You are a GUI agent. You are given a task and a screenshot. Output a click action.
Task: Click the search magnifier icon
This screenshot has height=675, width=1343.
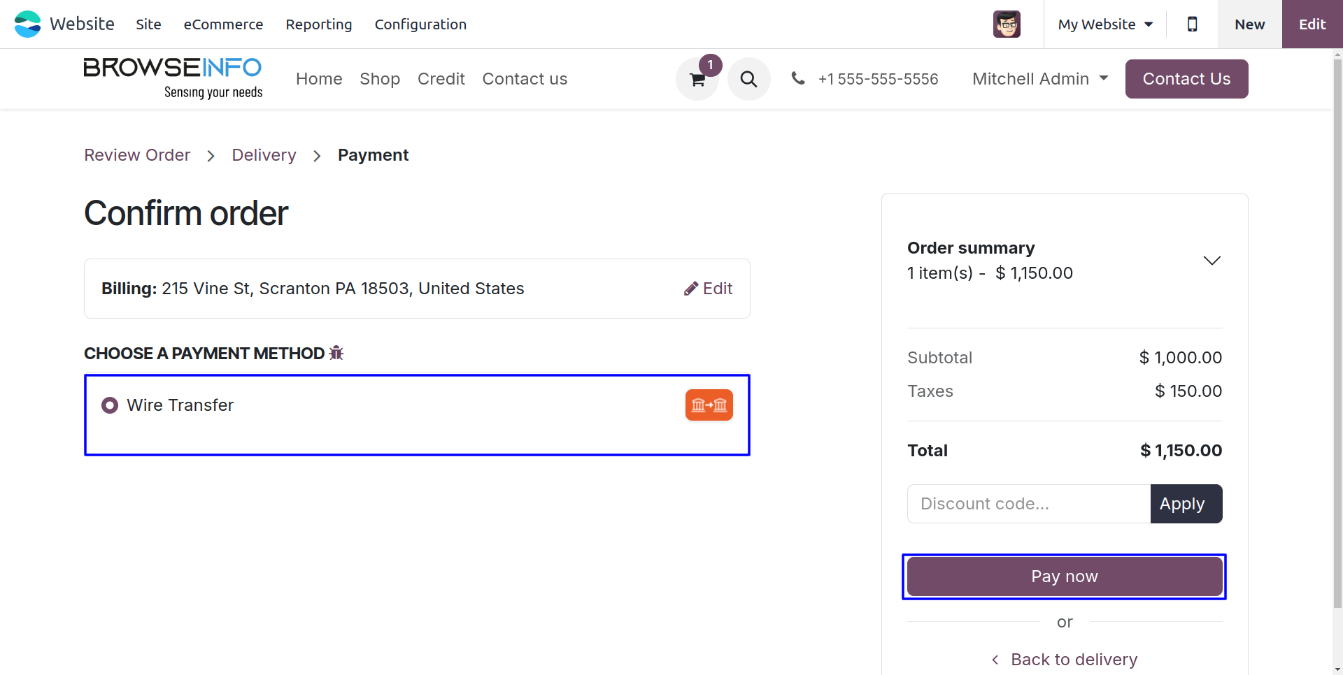pyautogui.click(x=748, y=79)
